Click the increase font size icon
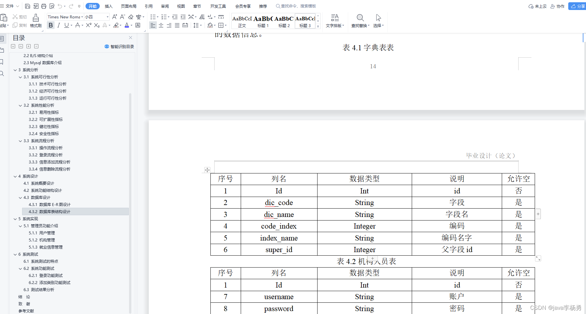586x314 pixels. tap(115, 17)
